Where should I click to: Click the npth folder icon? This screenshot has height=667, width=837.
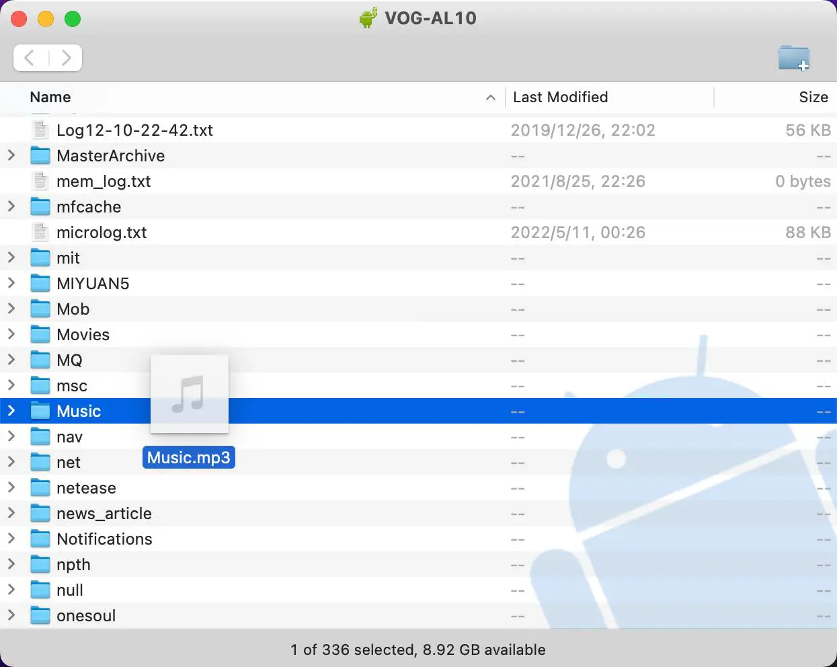[x=40, y=564]
